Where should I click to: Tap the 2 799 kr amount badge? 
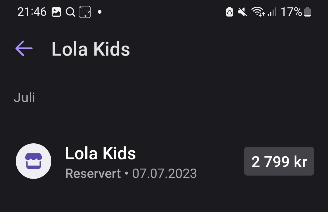[x=279, y=161]
